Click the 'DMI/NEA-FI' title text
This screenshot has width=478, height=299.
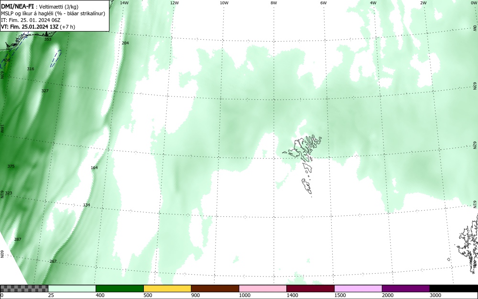(x=17, y=6)
